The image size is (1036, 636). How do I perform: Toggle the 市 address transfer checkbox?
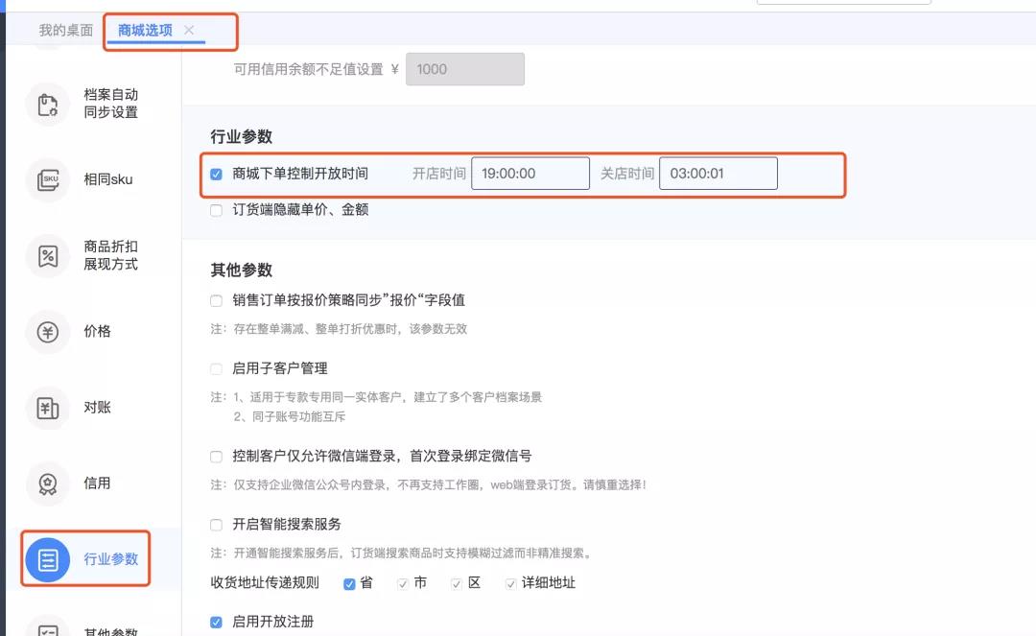click(x=402, y=582)
